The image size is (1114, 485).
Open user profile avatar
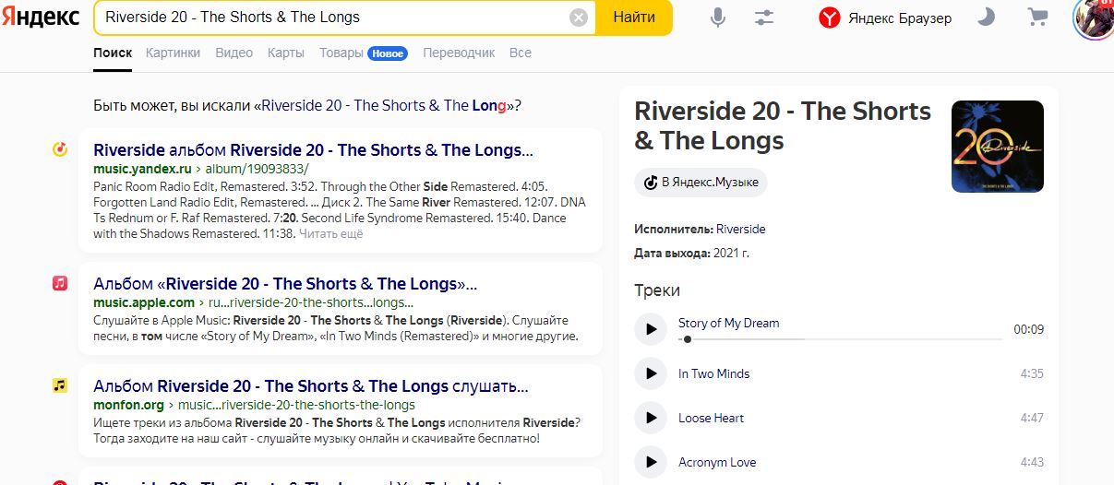[1095, 18]
